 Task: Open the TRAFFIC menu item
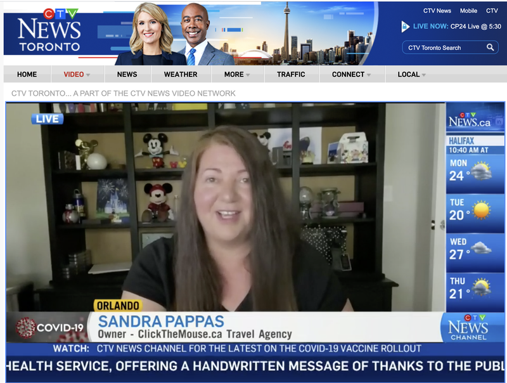coord(291,74)
